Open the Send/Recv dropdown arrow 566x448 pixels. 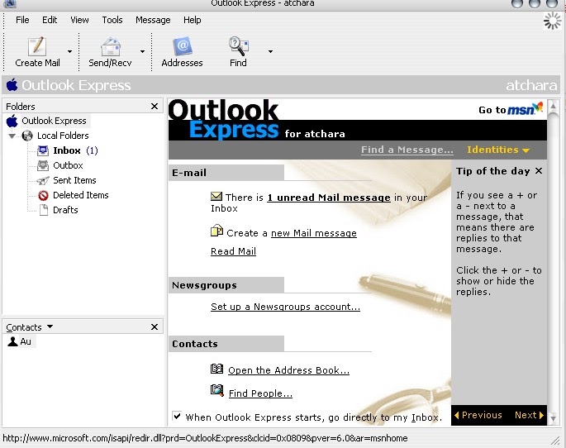(x=143, y=51)
